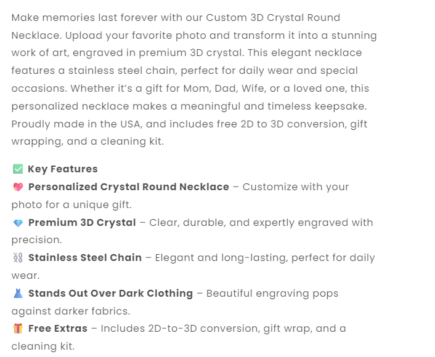Click the pink heart emoji icon
Image resolution: width=435 pixels, height=357 pixels.
coord(18,187)
